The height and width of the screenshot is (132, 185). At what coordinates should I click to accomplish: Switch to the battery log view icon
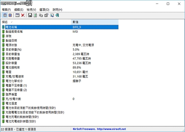[10, 15]
